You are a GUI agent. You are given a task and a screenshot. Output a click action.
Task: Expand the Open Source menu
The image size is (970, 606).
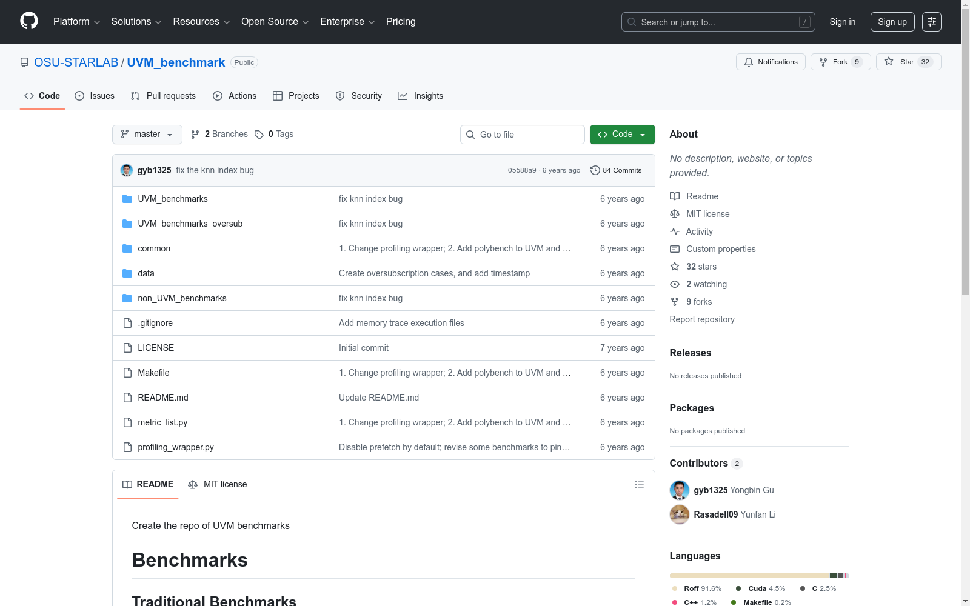(275, 22)
